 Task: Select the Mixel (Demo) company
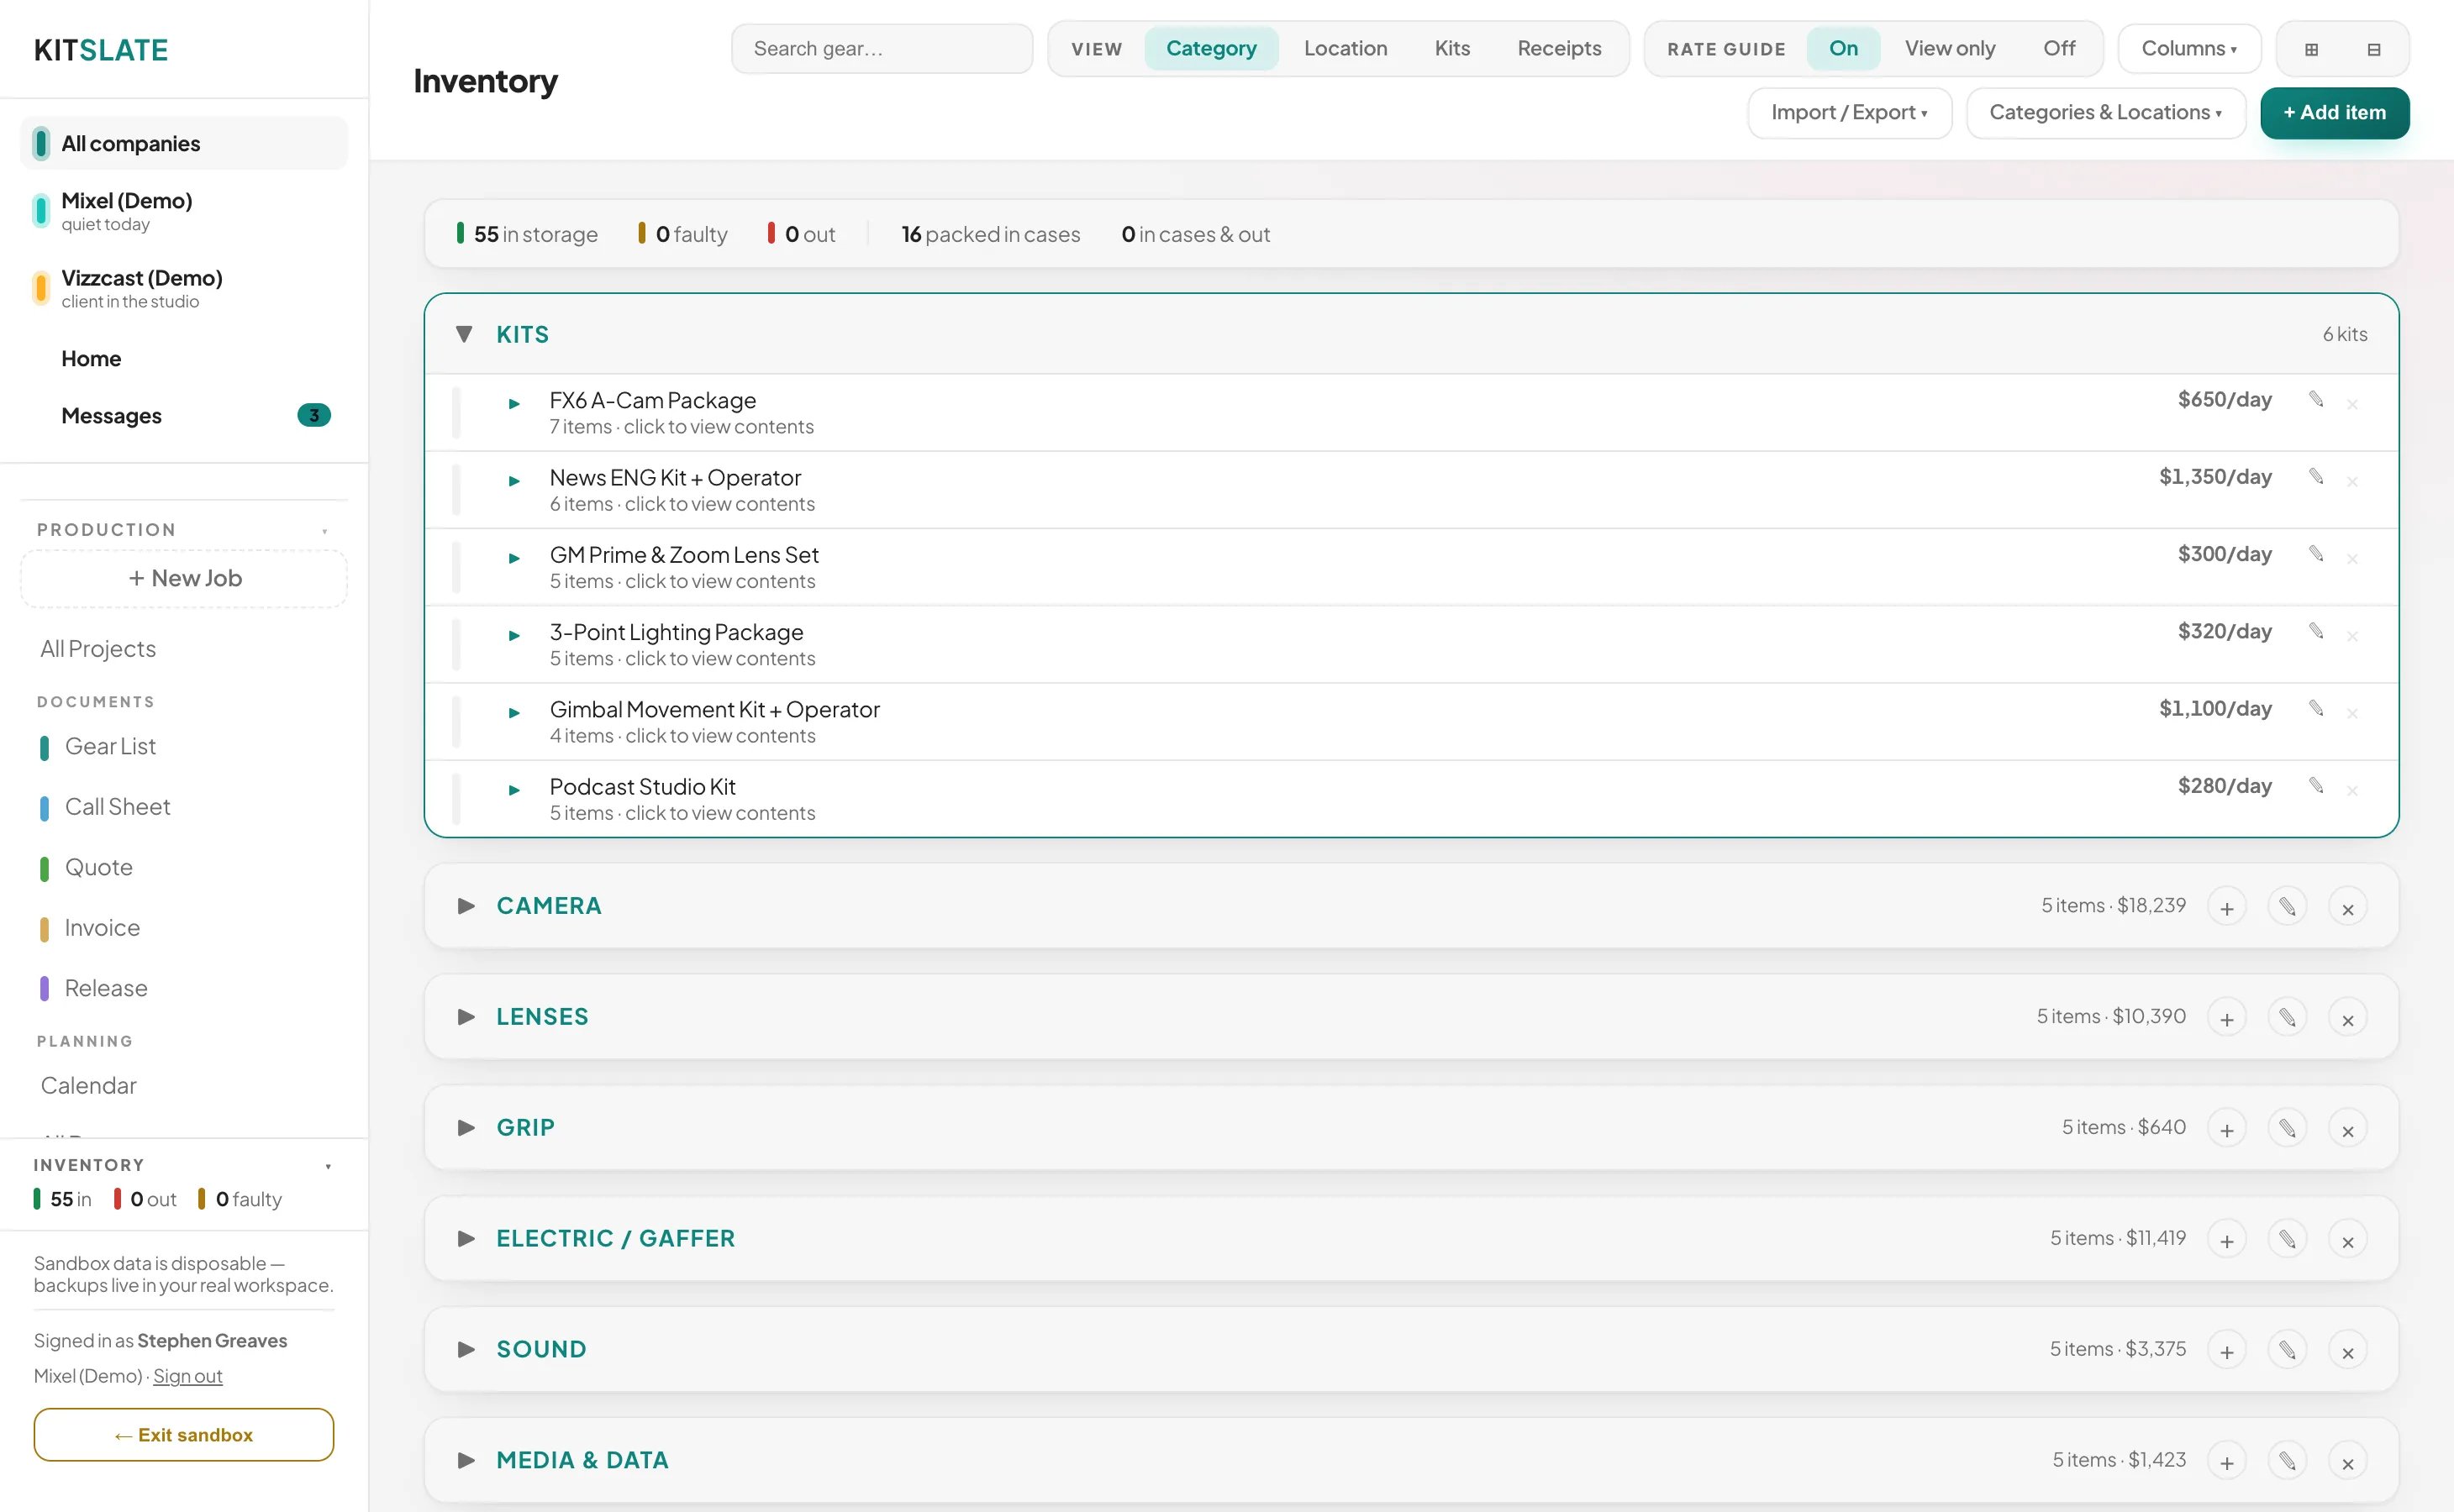(184, 211)
